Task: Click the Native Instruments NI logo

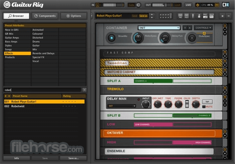Action: [x=226, y=5]
